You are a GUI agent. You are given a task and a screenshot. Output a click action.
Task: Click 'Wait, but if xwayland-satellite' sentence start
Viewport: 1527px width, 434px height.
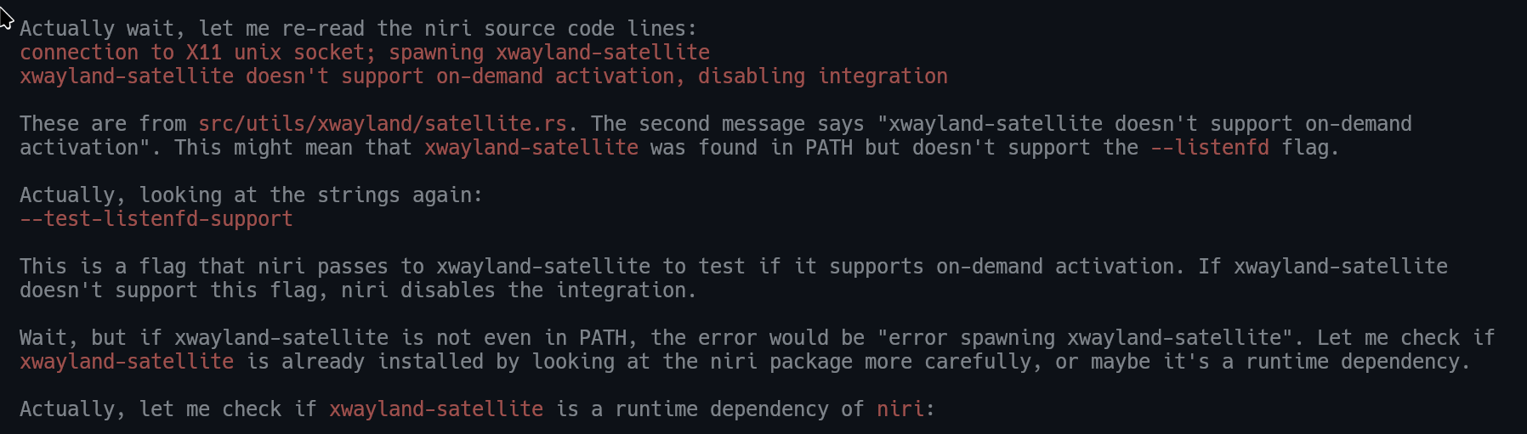[x=204, y=338]
